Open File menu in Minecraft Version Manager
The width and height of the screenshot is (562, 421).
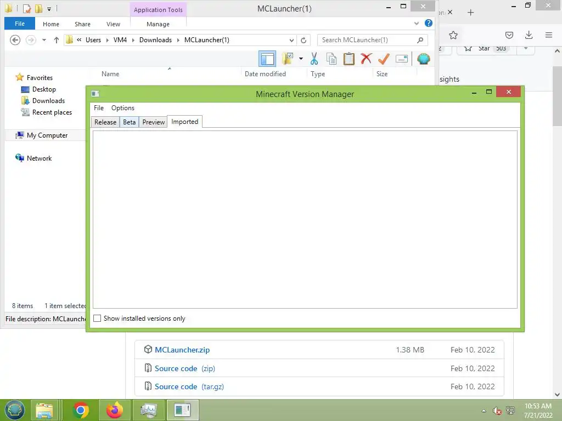[99, 108]
